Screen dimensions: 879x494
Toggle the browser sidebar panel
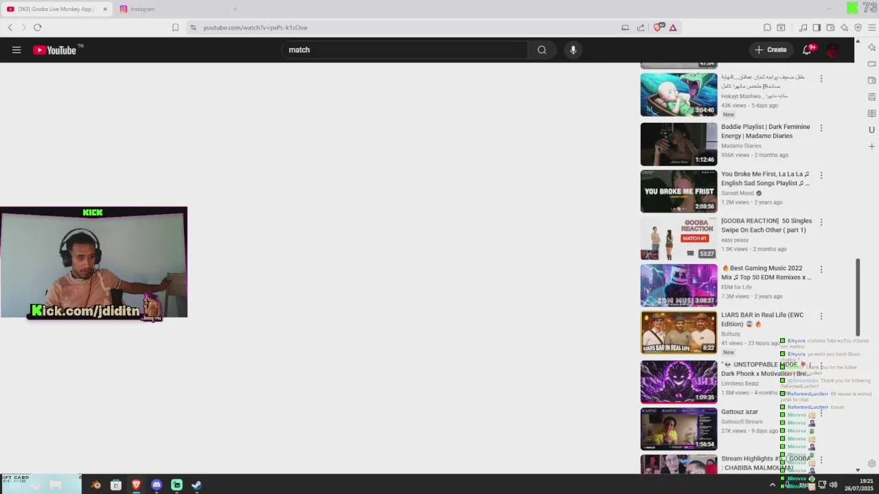coord(817,27)
